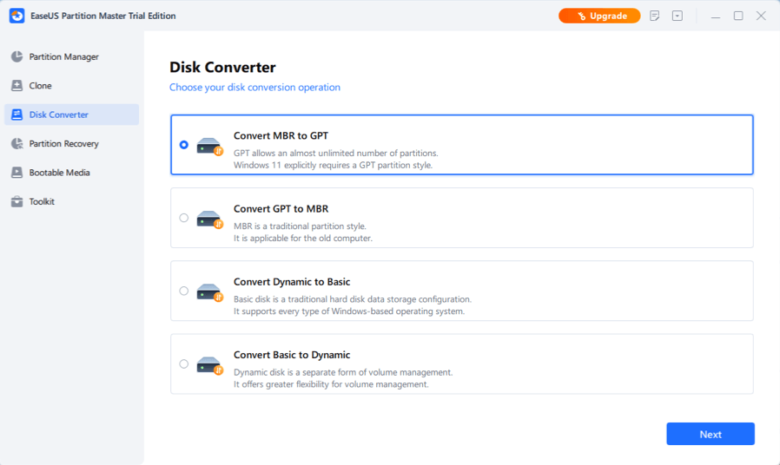The height and width of the screenshot is (465, 780).
Task: Click the EaseUS app logo in title bar
Action: click(17, 16)
